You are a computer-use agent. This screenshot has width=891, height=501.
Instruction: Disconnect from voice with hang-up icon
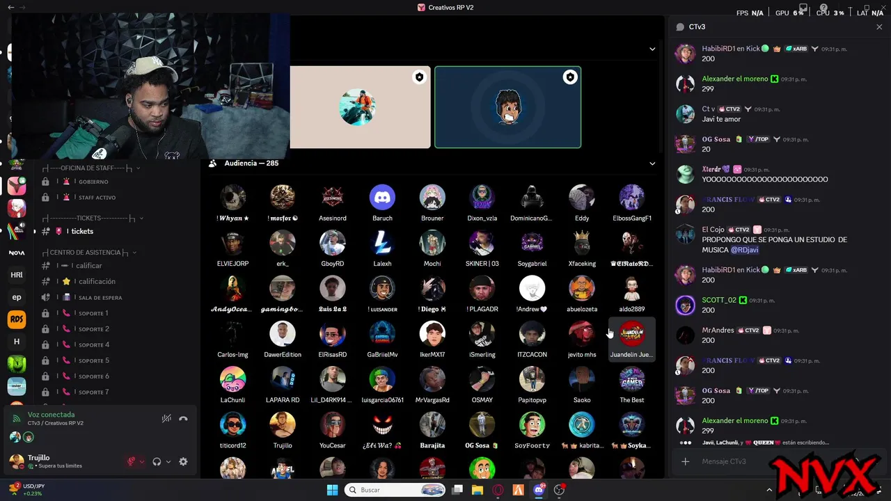coord(183,419)
